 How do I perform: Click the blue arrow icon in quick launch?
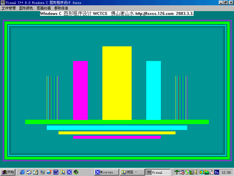click(x=69, y=172)
